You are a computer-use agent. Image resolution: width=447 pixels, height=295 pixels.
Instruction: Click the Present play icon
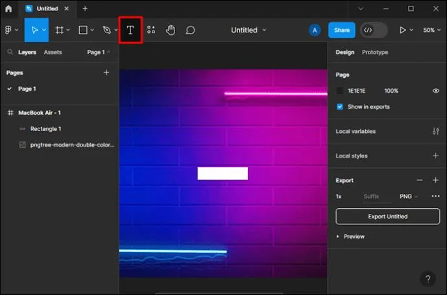(x=402, y=30)
